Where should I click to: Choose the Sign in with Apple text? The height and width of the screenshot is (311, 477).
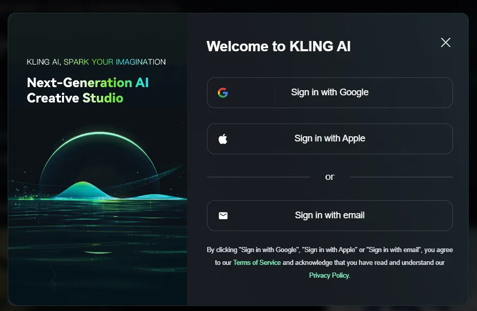[329, 138]
